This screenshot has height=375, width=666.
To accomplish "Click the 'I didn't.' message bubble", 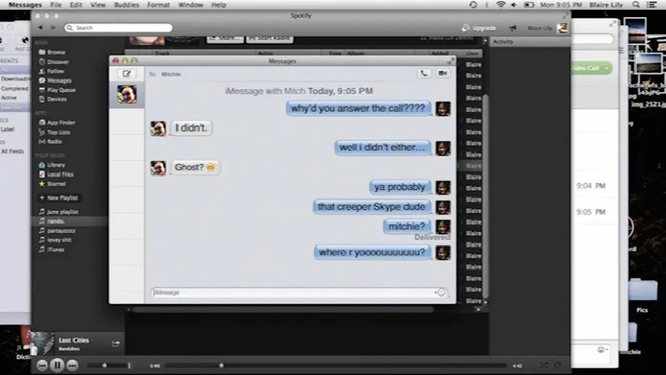I will click(191, 128).
